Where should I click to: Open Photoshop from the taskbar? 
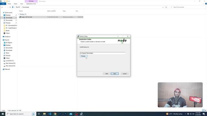(x=65, y=114)
